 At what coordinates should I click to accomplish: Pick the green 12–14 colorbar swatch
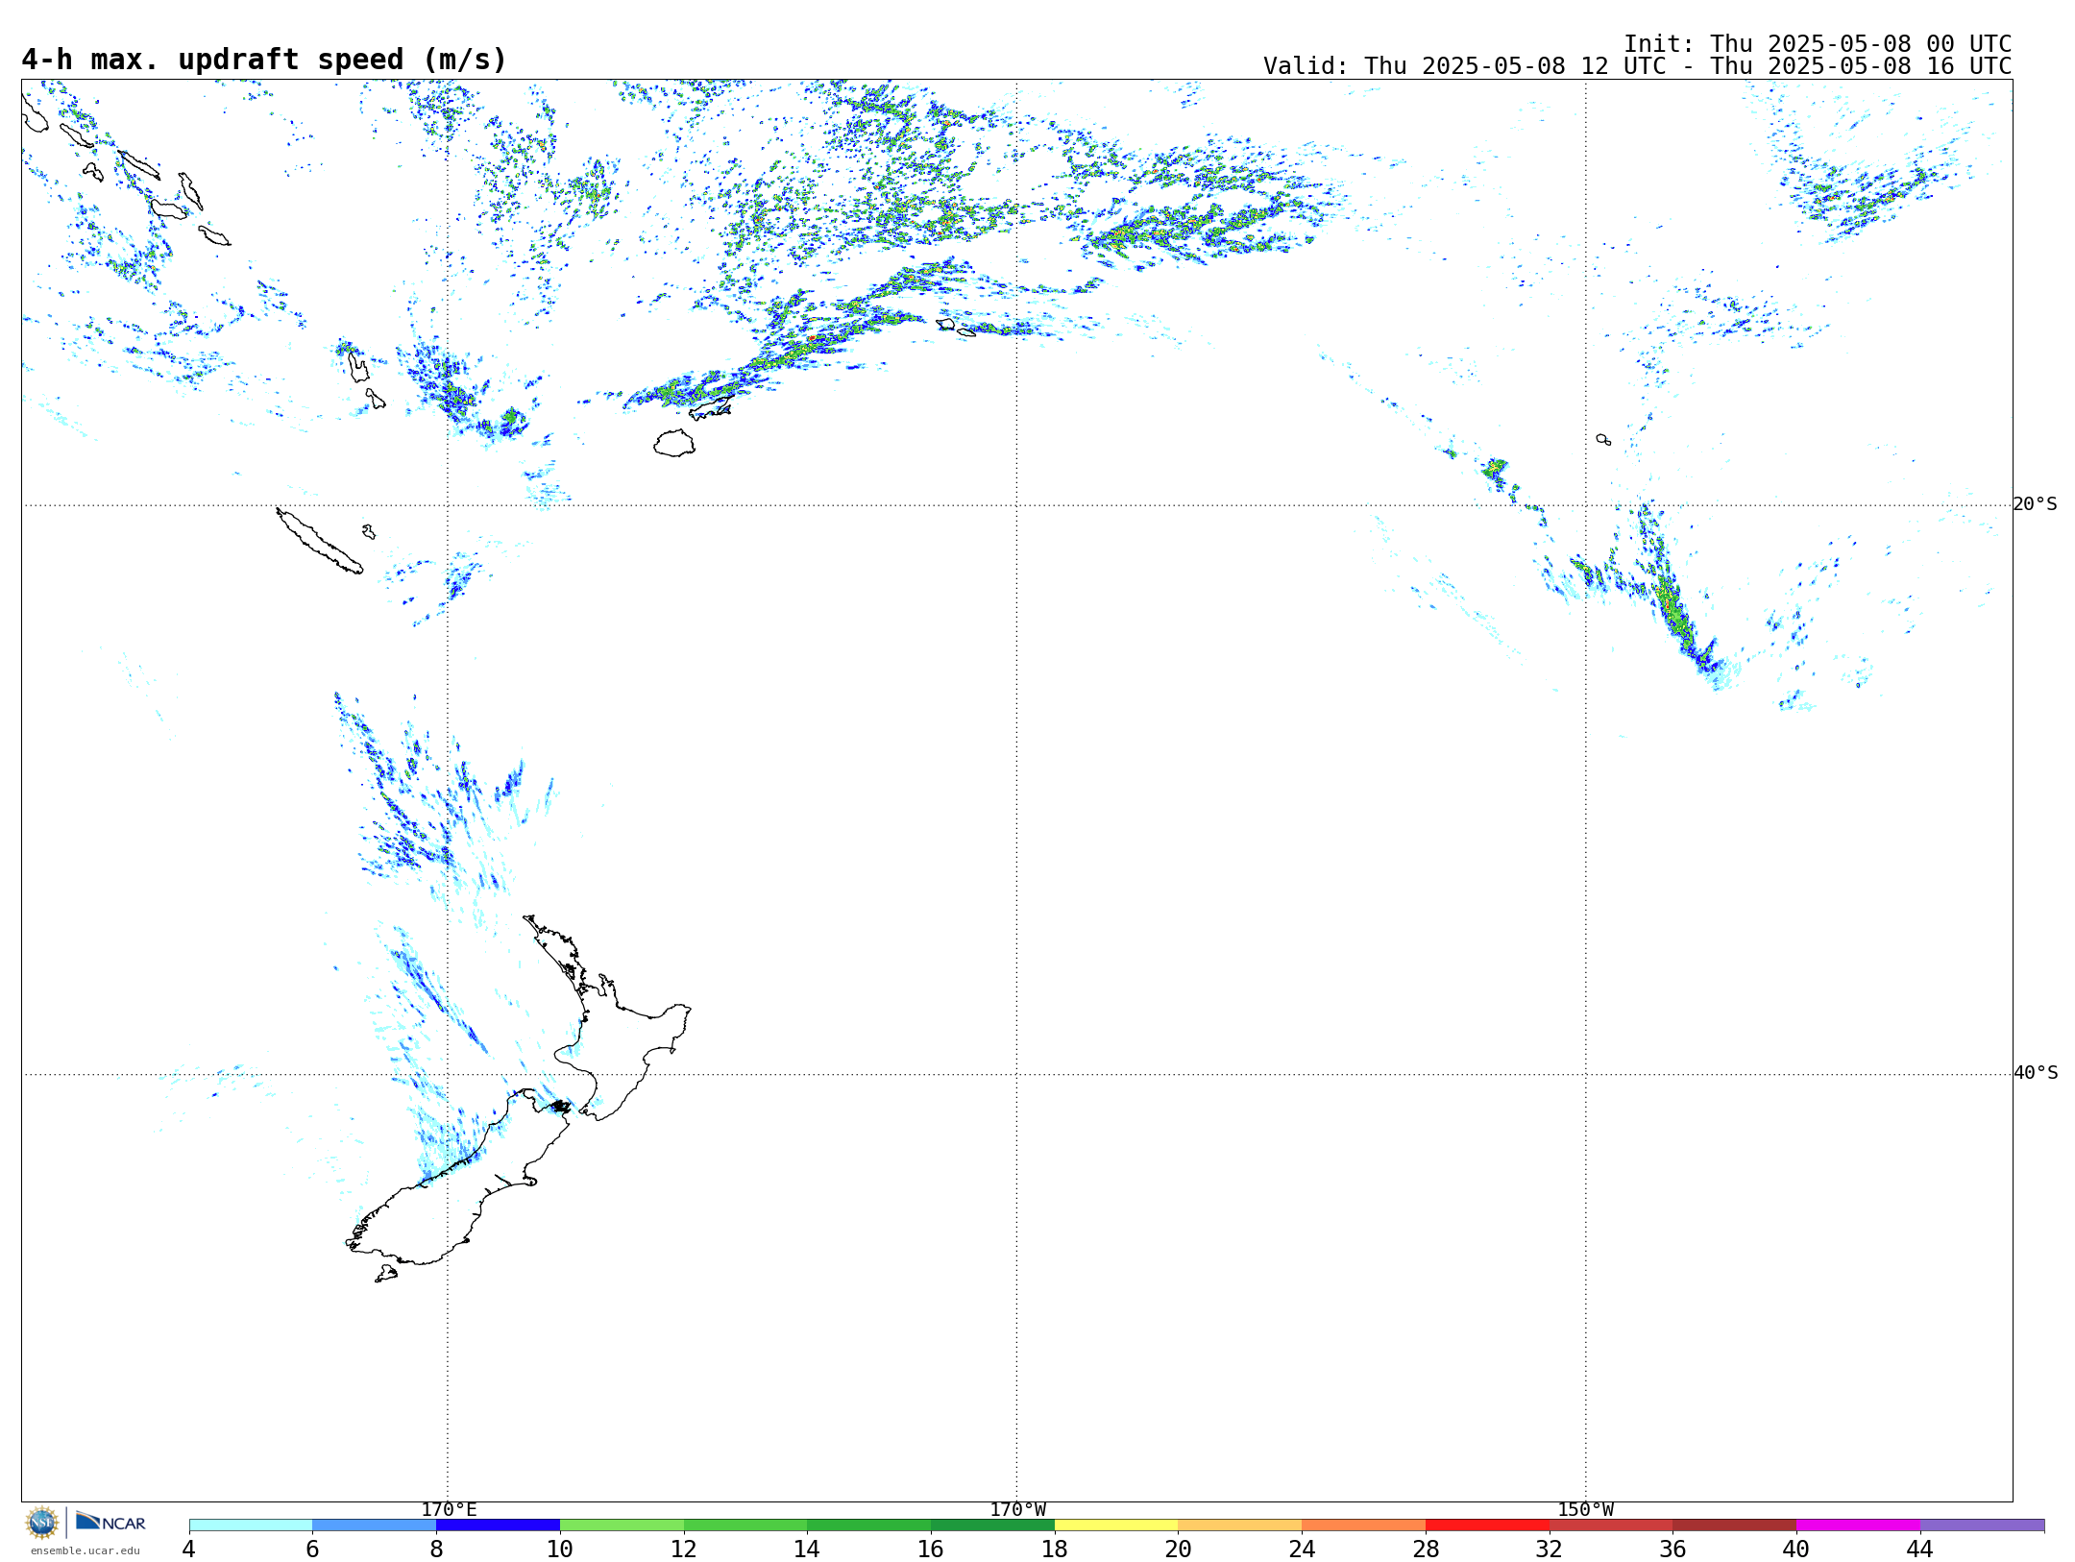pos(745,1525)
